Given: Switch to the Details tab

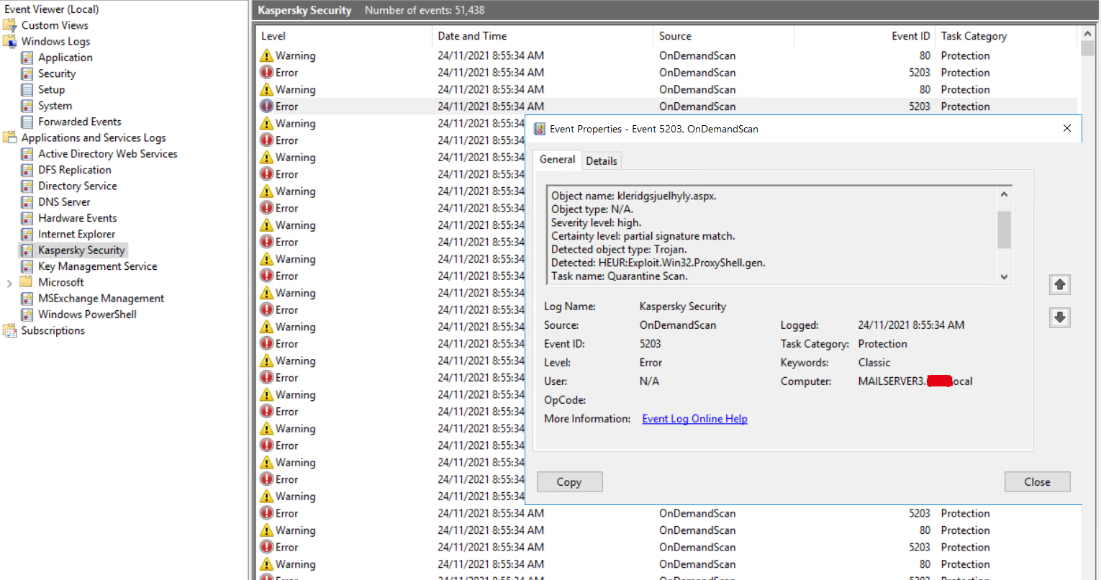Looking at the screenshot, I should (x=601, y=160).
